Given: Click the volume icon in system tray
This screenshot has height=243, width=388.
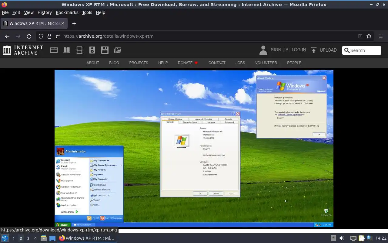Looking at the screenshot, I should coord(342,238).
